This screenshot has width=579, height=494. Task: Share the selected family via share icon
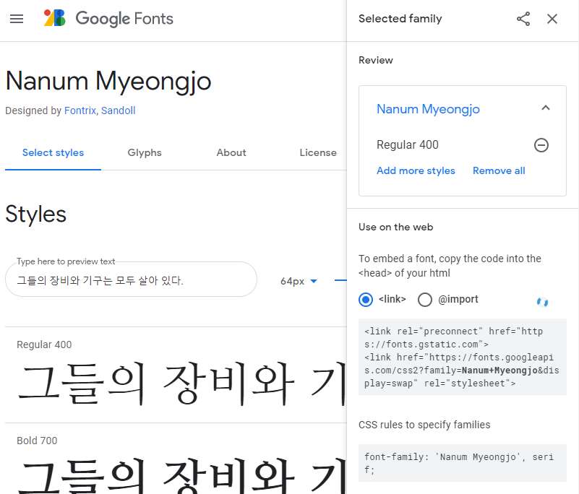point(523,19)
